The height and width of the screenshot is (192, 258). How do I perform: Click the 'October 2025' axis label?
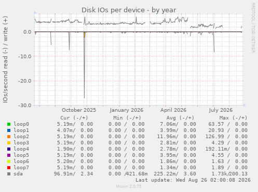[x=79, y=110]
